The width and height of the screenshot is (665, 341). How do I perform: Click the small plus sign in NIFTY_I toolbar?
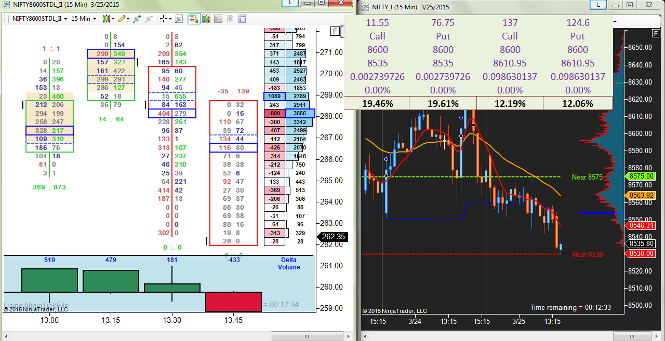(x=615, y=21)
